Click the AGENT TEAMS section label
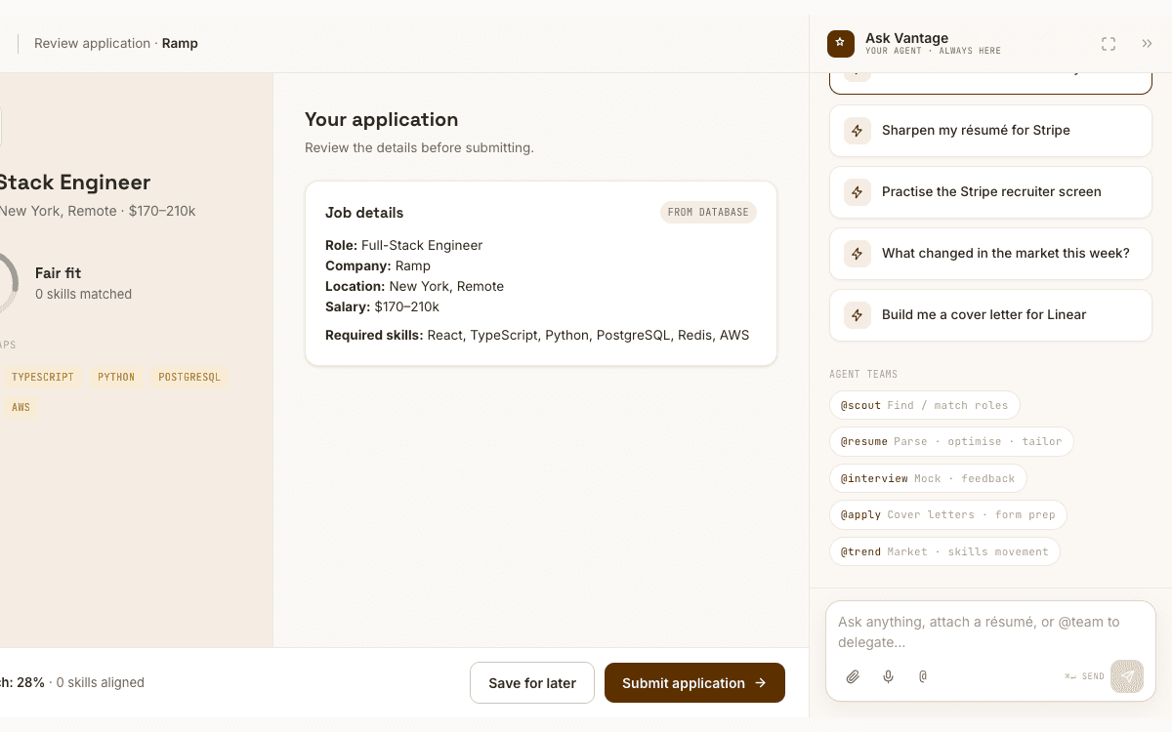Screen dimensions: 1172x732 863,374
